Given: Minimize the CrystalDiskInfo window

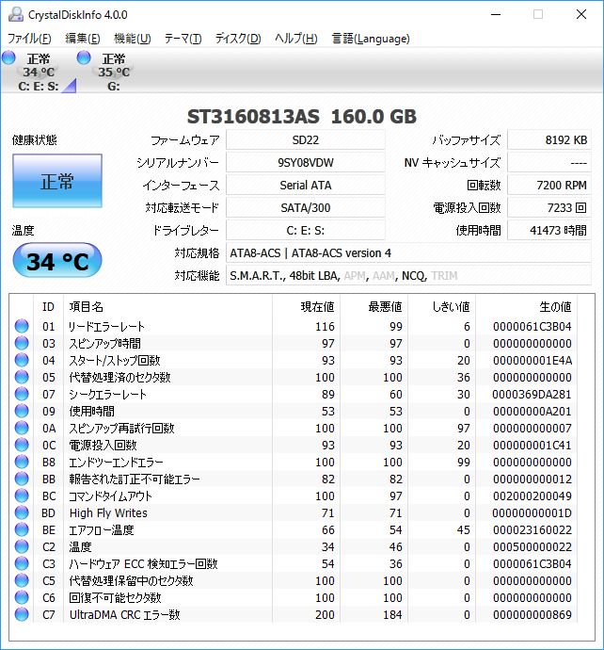Looking at the screenshot, I should point(496,14).
